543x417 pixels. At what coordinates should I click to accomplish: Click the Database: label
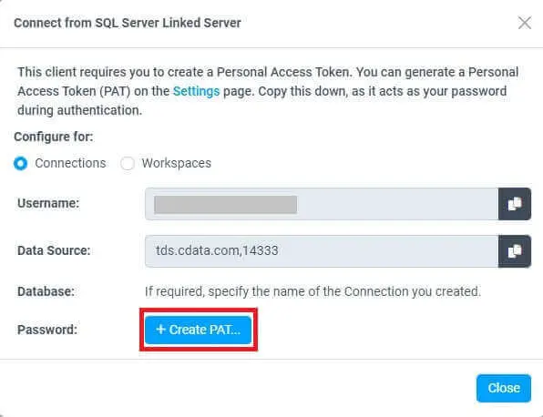click(46, 291)
